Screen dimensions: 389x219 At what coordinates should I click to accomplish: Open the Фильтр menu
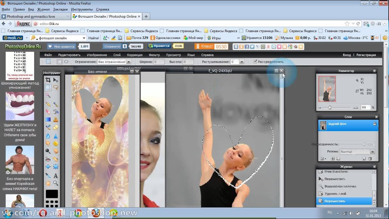tap(154, 55)
